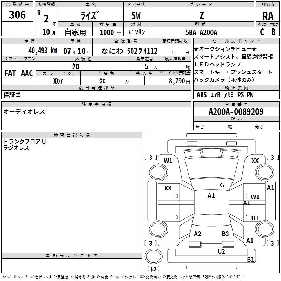Click the fuel type ガソリン
The image size is (281, 281).
point(137,32)
